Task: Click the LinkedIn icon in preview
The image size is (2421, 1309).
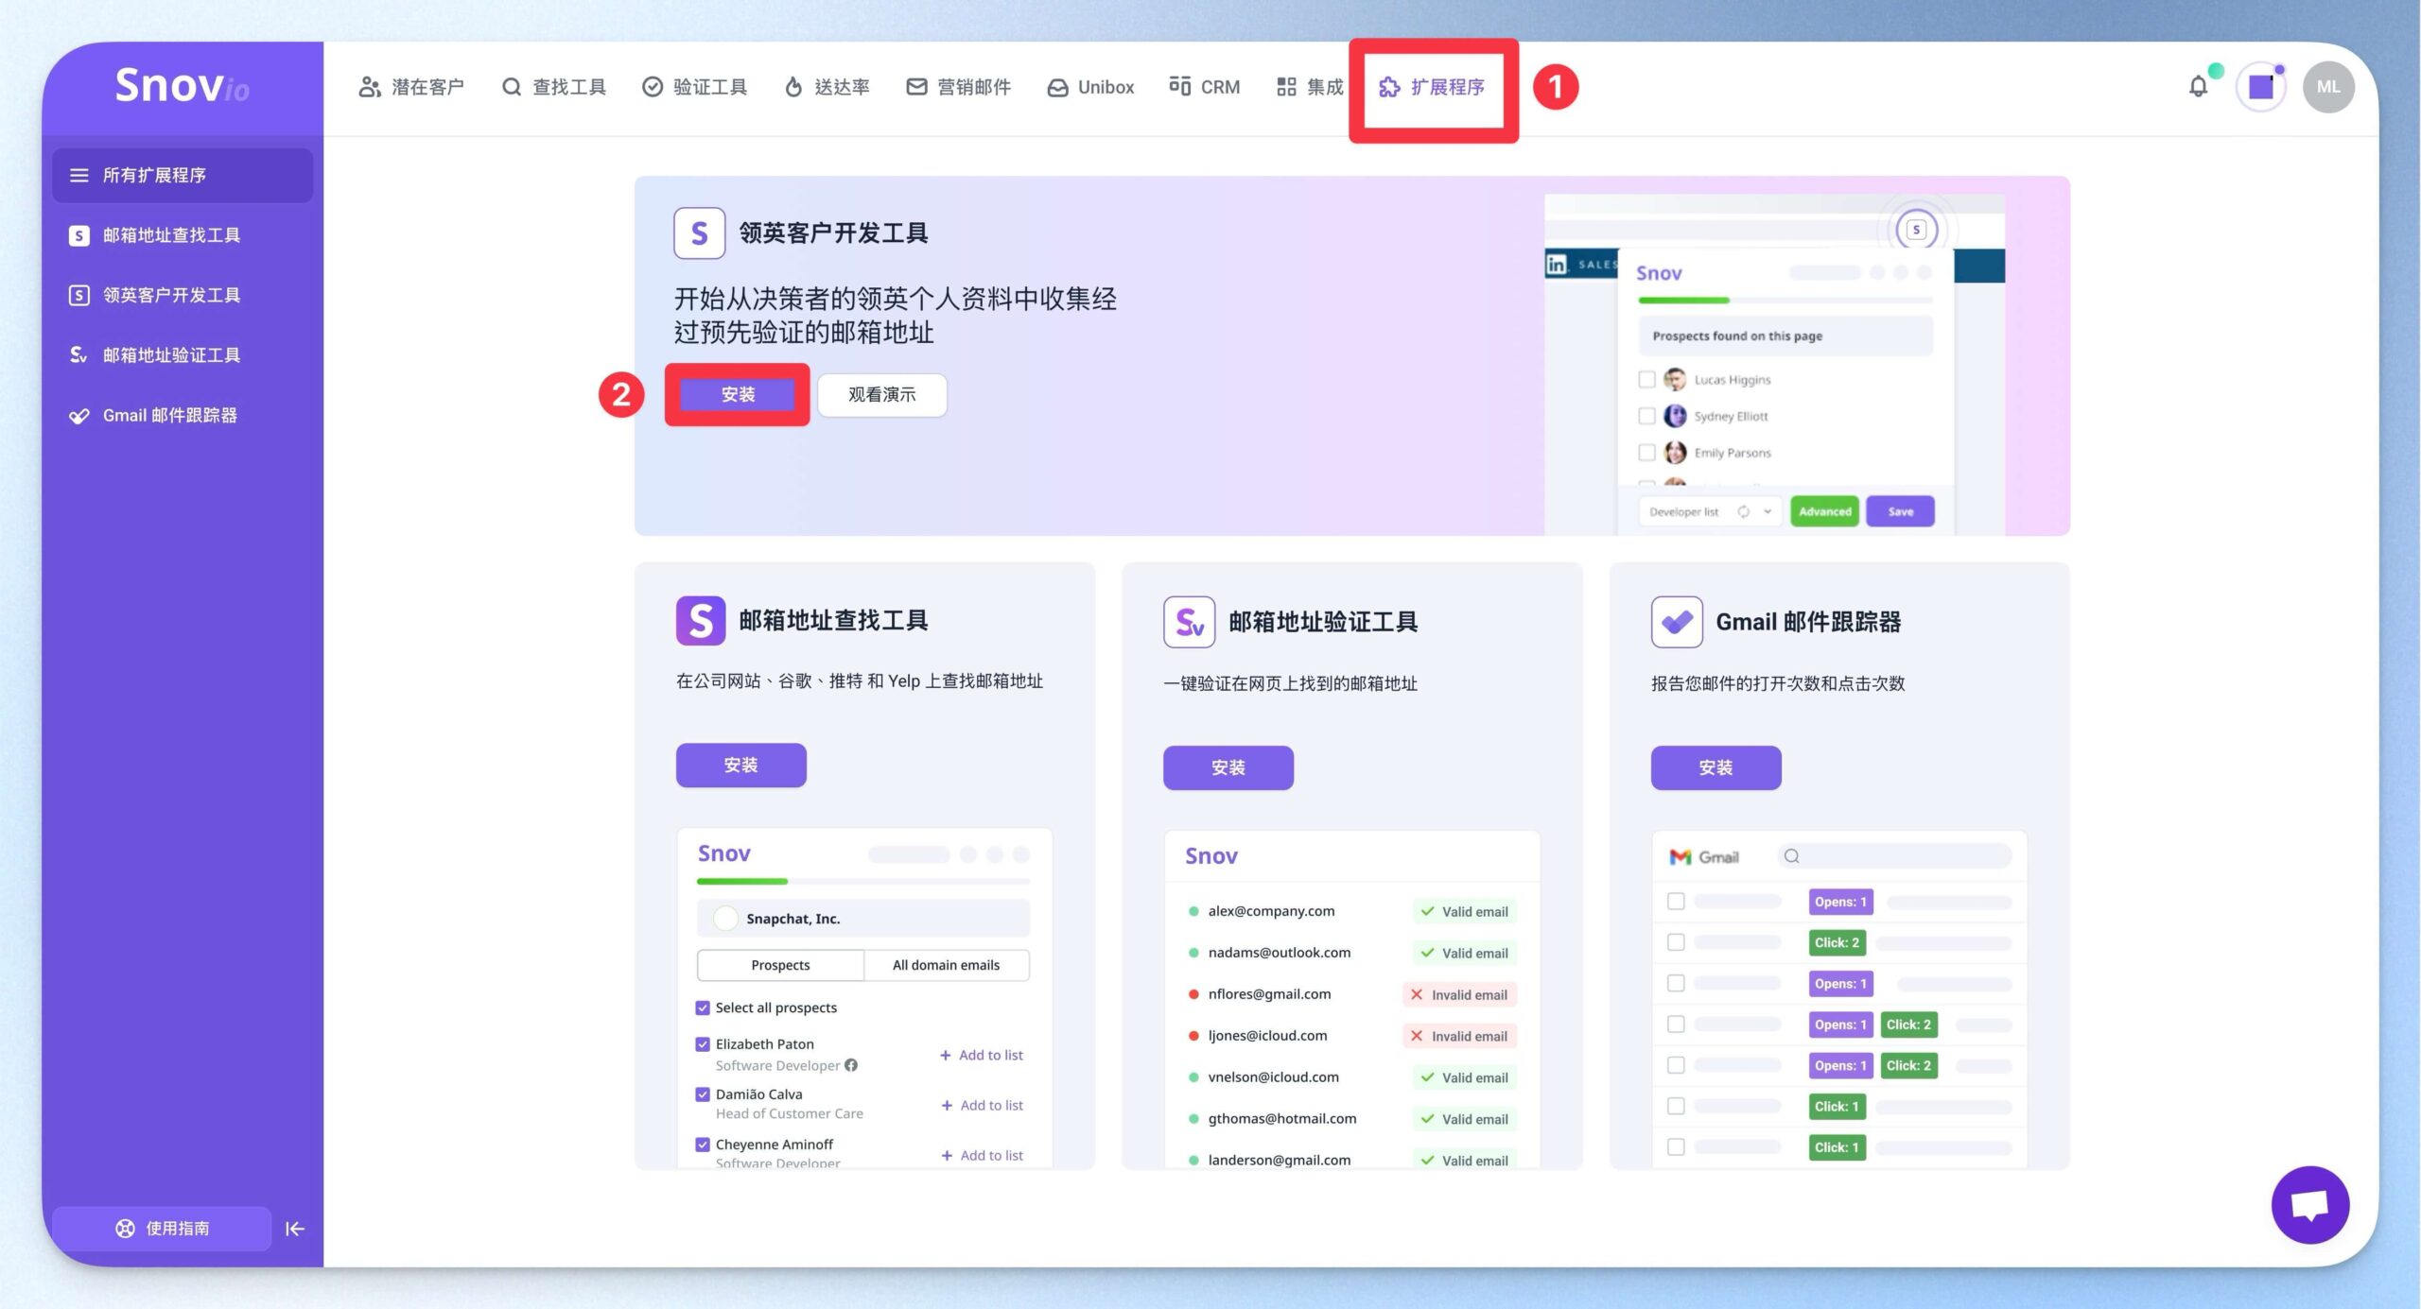Action: (1556, 265)
